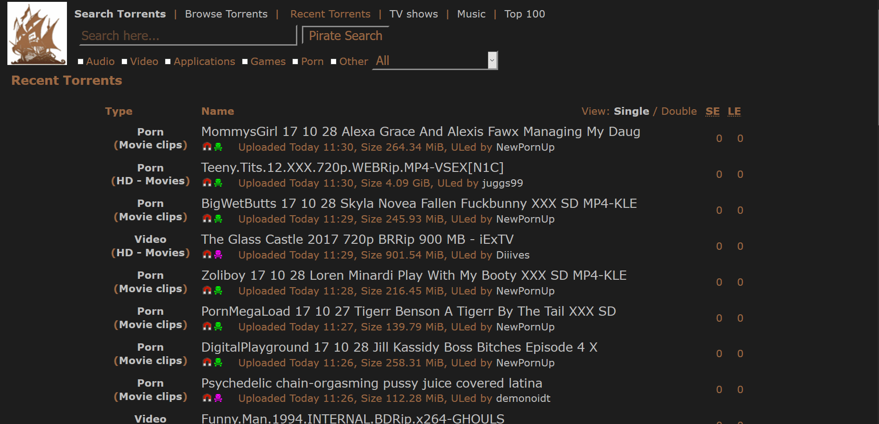Viewport: 879px width, 424px height.
Task: Open uploader Diiives profile
Action: click(513, 255)
